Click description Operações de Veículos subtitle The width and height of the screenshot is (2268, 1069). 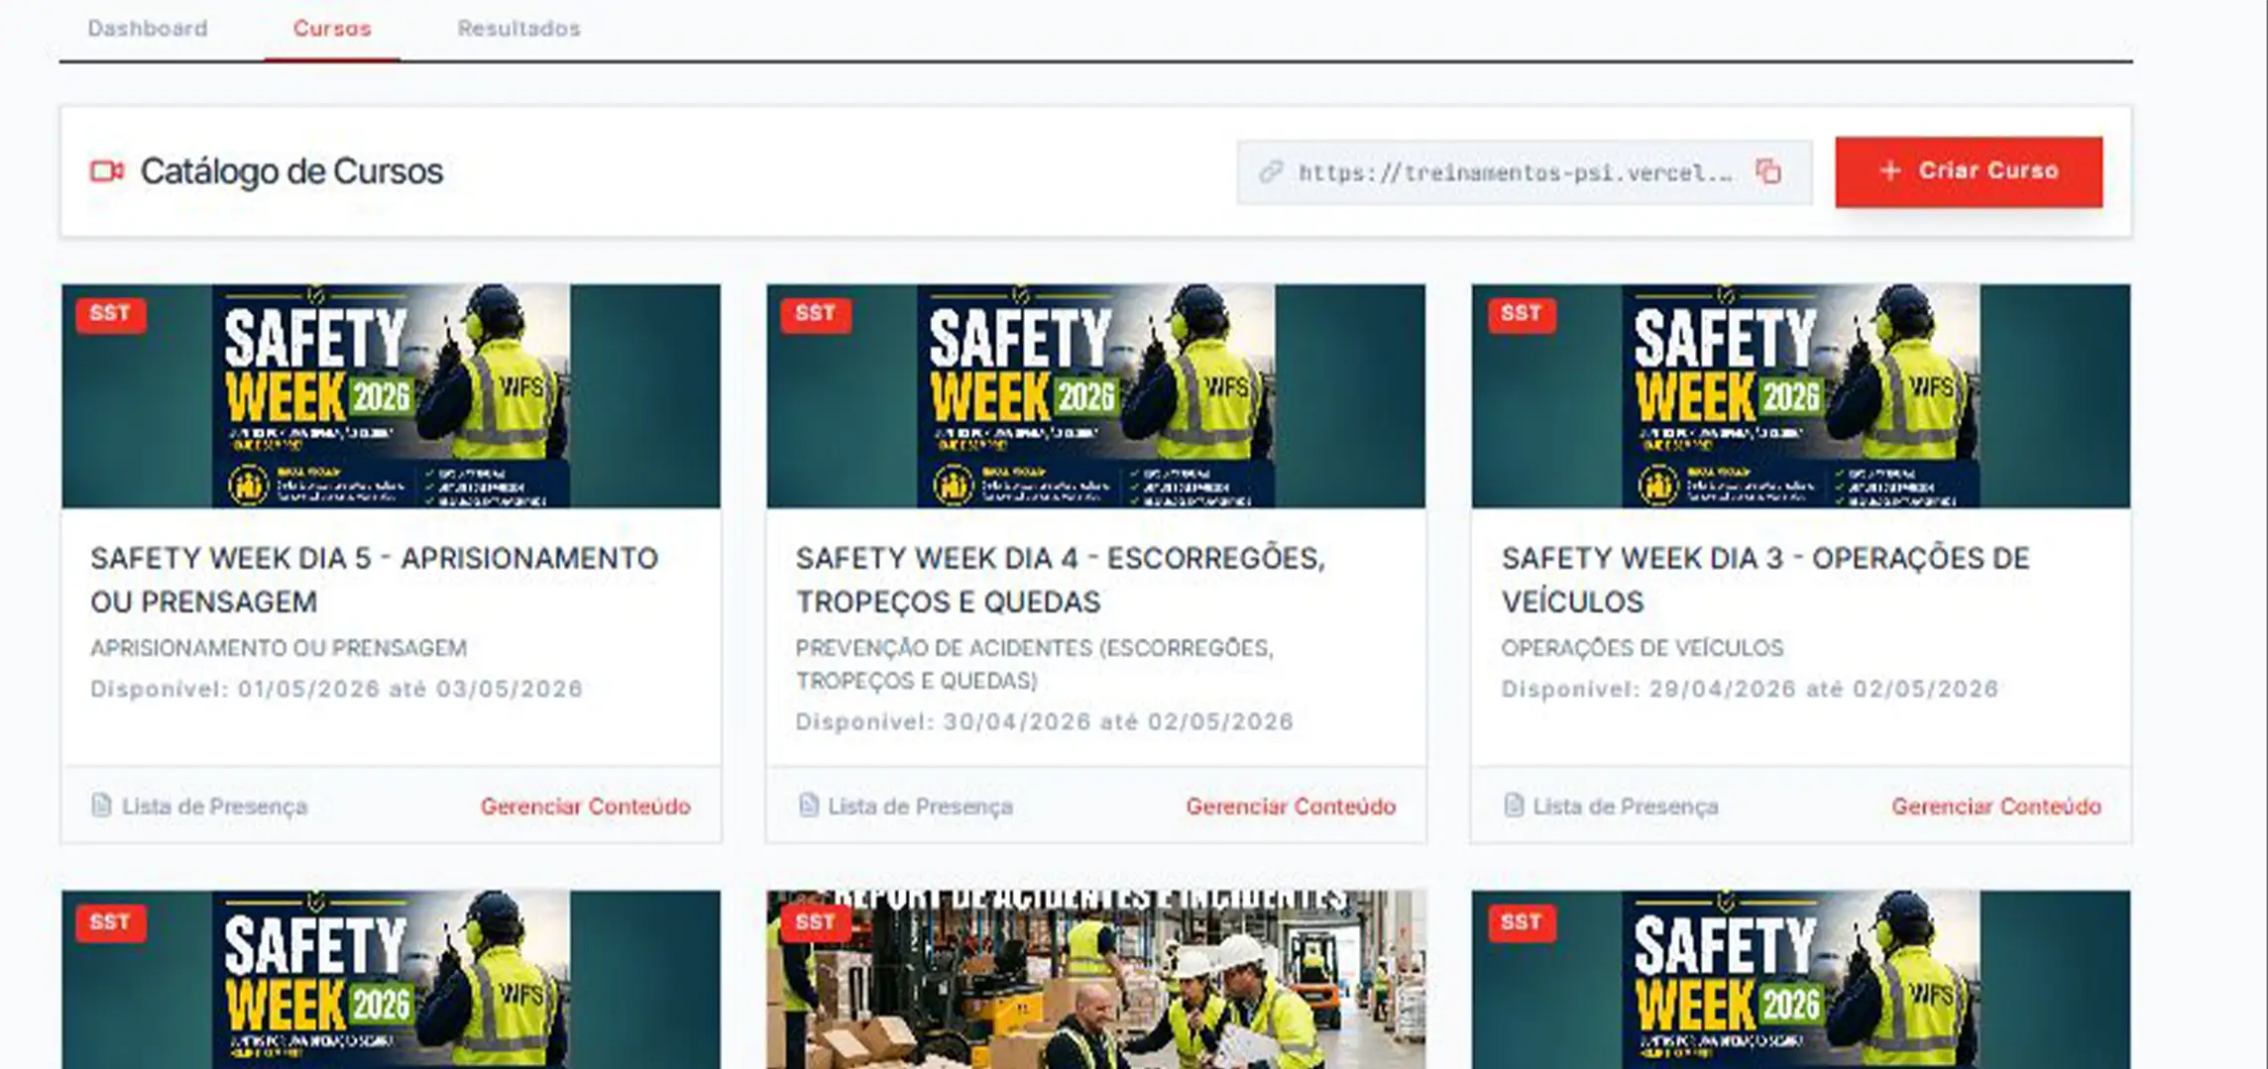pyautogui.click(x=1643, y=648)
